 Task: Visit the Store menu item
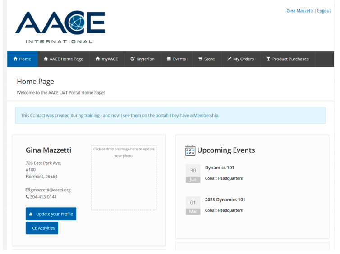click(207, 59)
